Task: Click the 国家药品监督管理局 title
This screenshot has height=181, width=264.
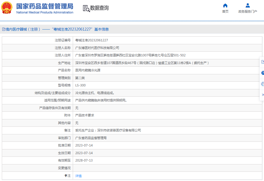Action: (x=45, y=6)
